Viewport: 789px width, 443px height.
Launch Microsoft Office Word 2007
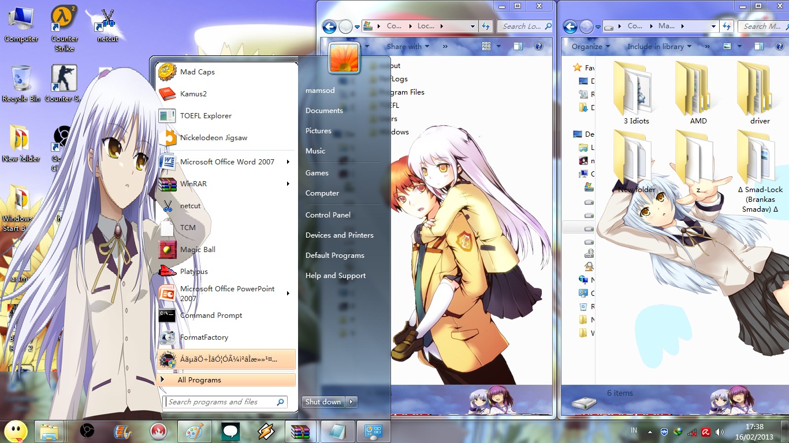tap(226, 162)
